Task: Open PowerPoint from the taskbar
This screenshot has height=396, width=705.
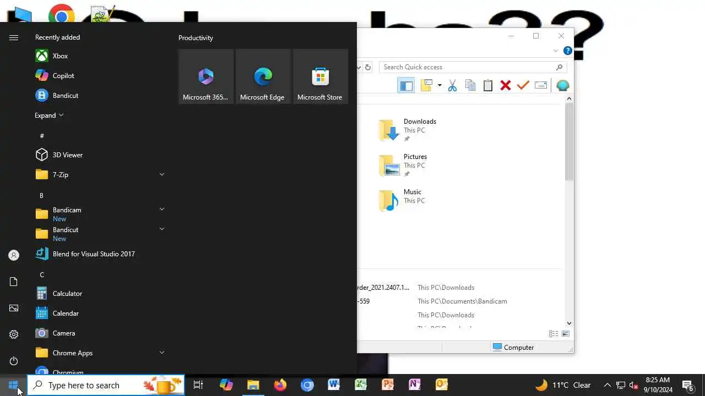Action: [x=388, y=385]
